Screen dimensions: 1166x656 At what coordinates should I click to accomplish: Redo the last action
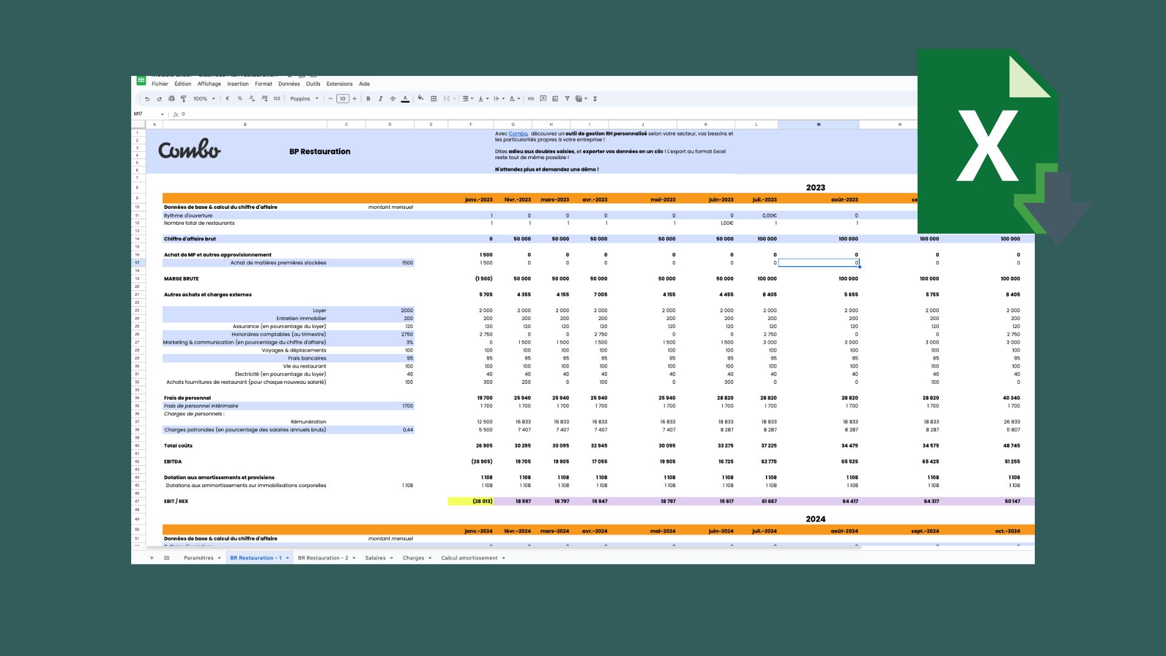(159, 98)
